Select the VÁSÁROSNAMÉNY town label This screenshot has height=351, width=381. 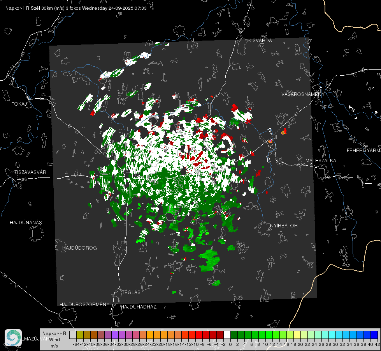[303, 94]
